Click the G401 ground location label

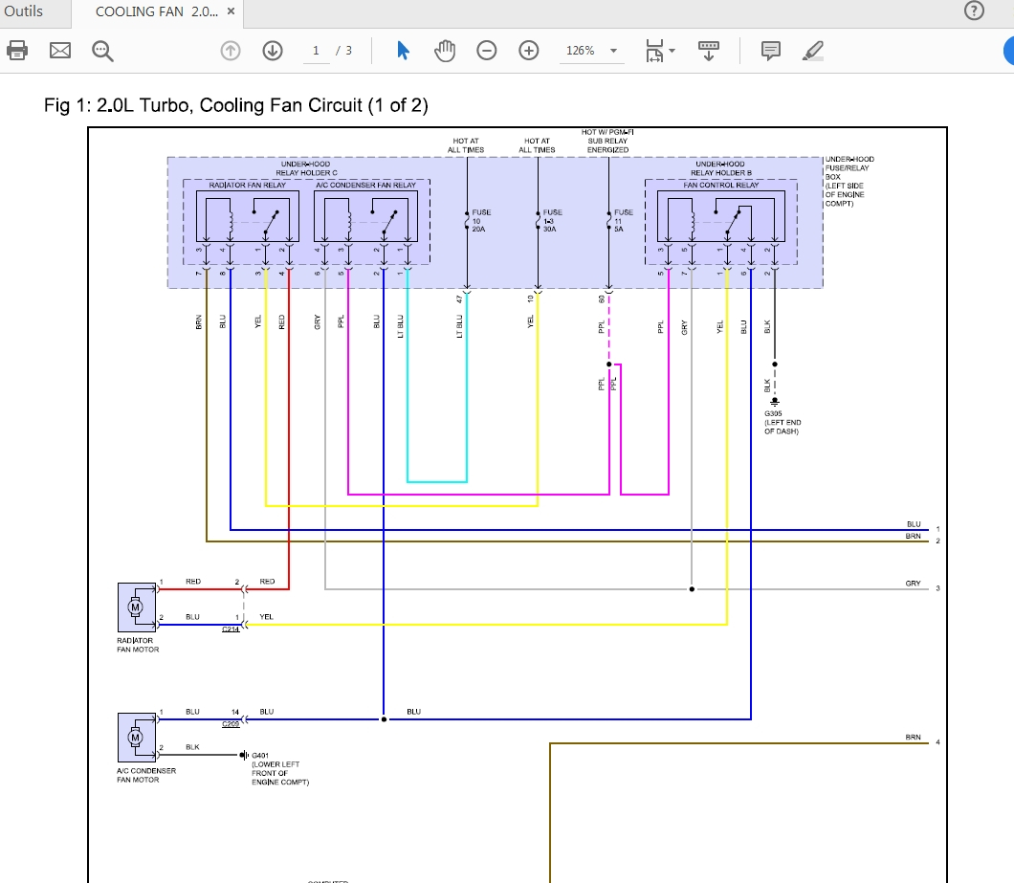click(280, 768)
